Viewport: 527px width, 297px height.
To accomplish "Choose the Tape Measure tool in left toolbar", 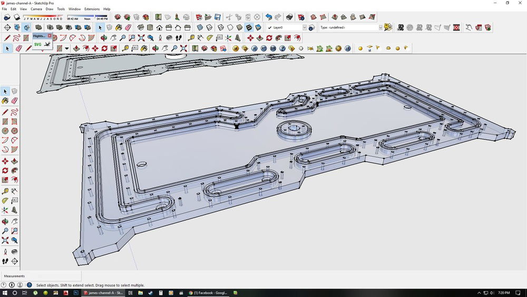I will 5,191.
